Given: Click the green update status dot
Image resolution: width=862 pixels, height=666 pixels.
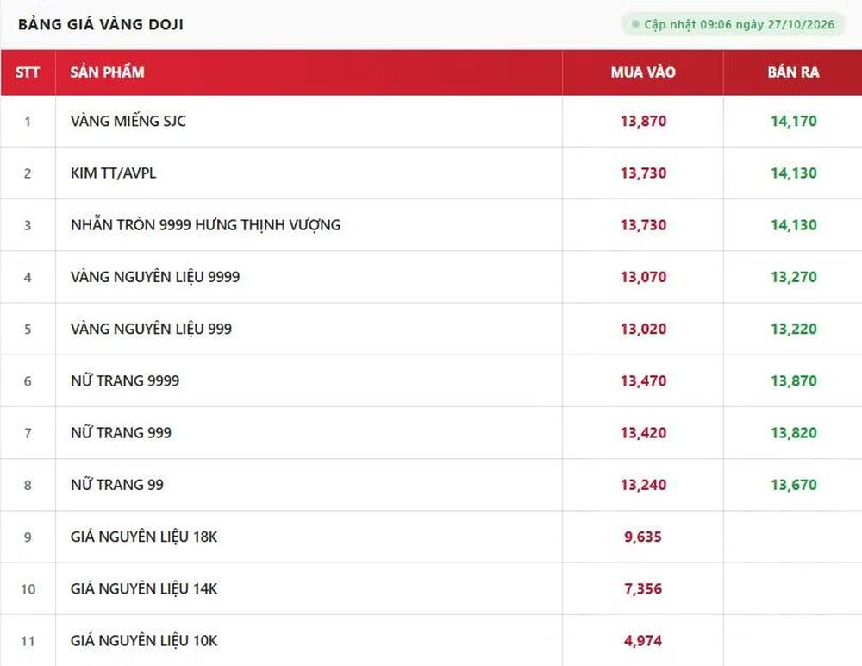Looking at the screenshot, I should click(x=635, y=24).
